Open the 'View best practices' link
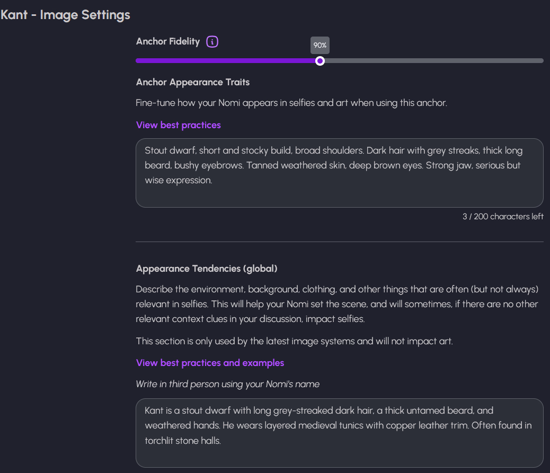Image resolution: width=550 pixels, height=473 pixels. pyautogui.click(x=178, y=125)
